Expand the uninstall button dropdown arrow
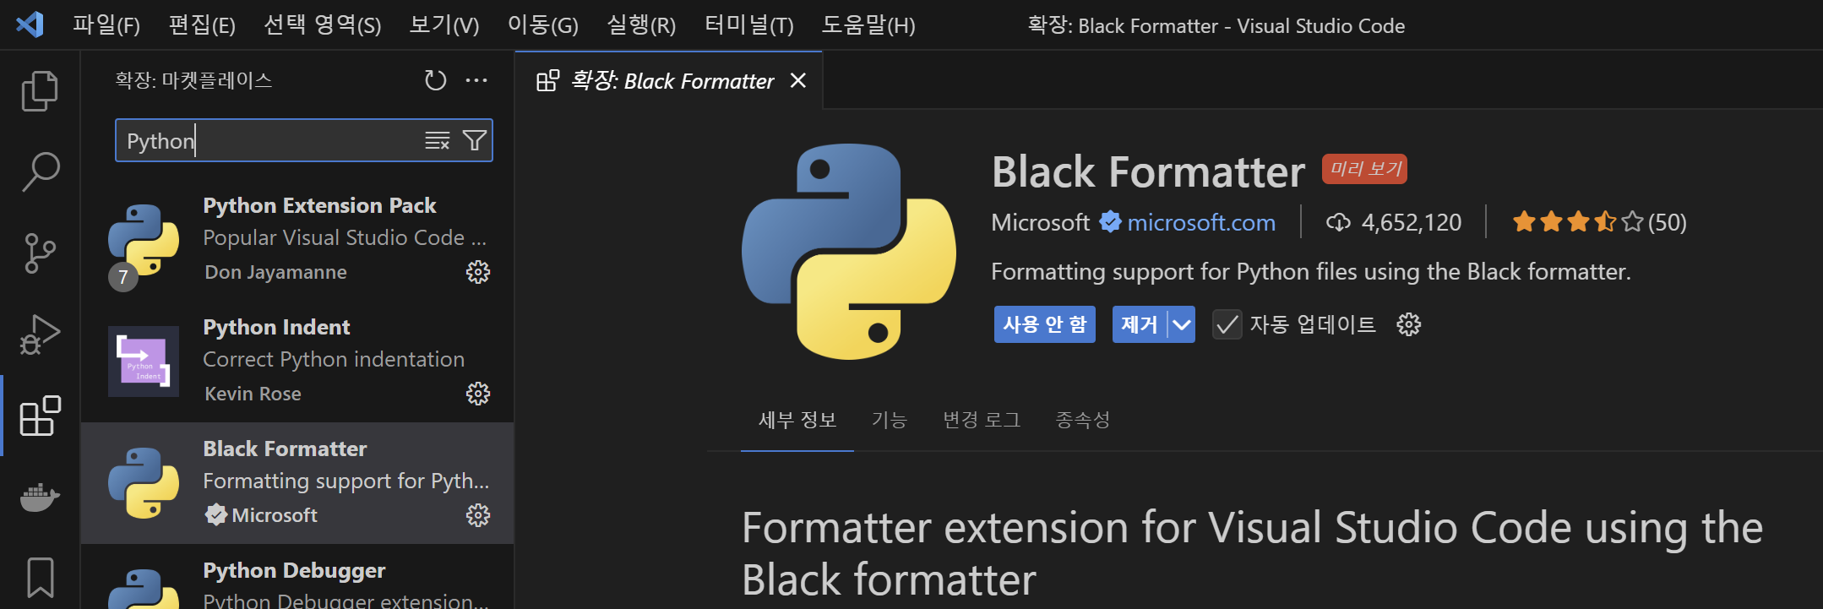The height and width of the screenshot is (609, 1823). pyautogui.click(x=1182, y=324)
